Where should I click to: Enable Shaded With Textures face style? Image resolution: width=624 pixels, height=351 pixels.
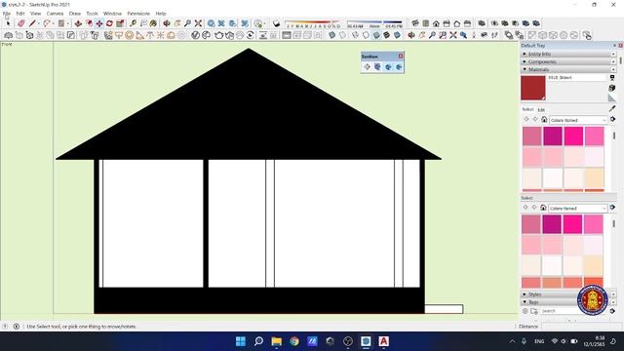(x=386, y=35)
